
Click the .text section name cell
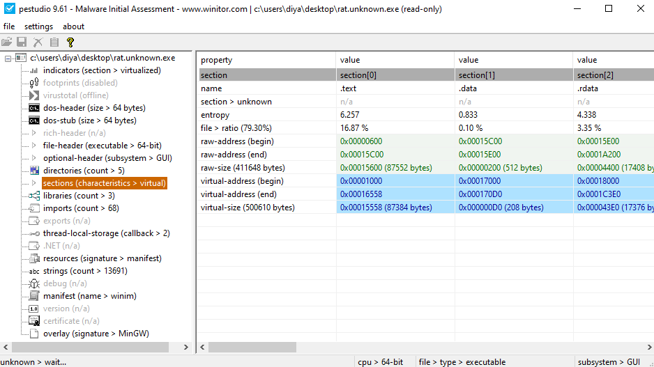395,88
